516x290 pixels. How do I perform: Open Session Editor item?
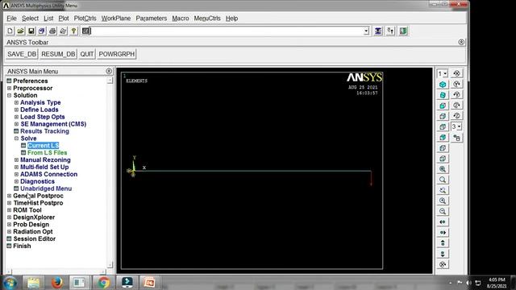pos(34,238)
